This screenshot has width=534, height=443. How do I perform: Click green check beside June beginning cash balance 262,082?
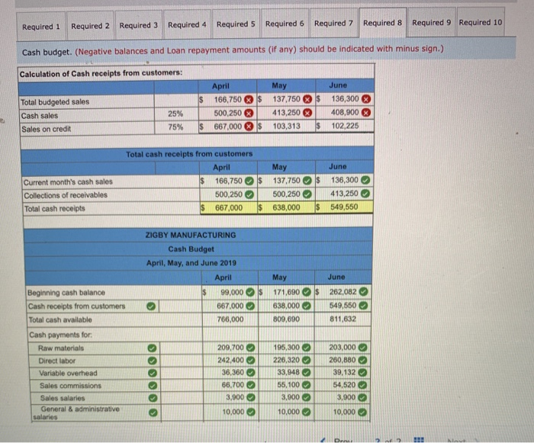[x=364, y=292]
